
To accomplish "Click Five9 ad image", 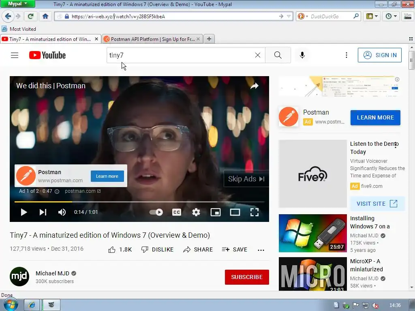I will point(312,174).
